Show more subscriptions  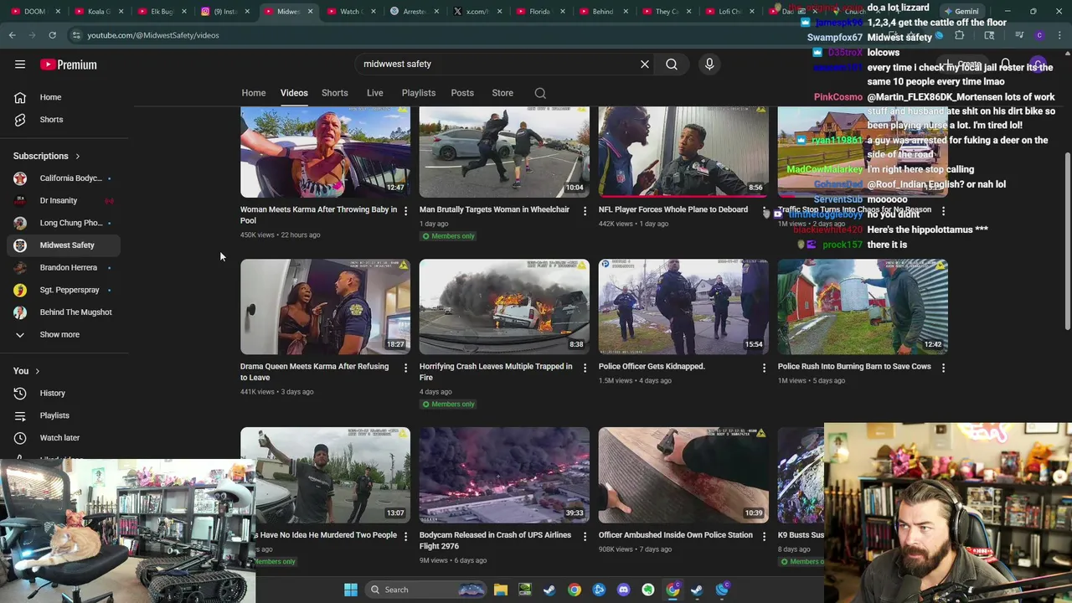tap(64, 334)
